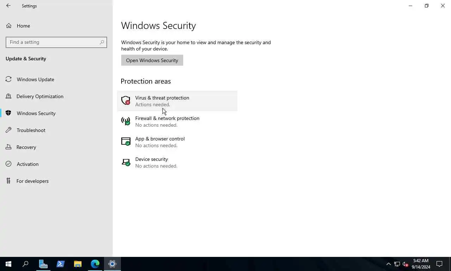Select Activation in sidebar
451x271 pixels.
pos(56,164)
